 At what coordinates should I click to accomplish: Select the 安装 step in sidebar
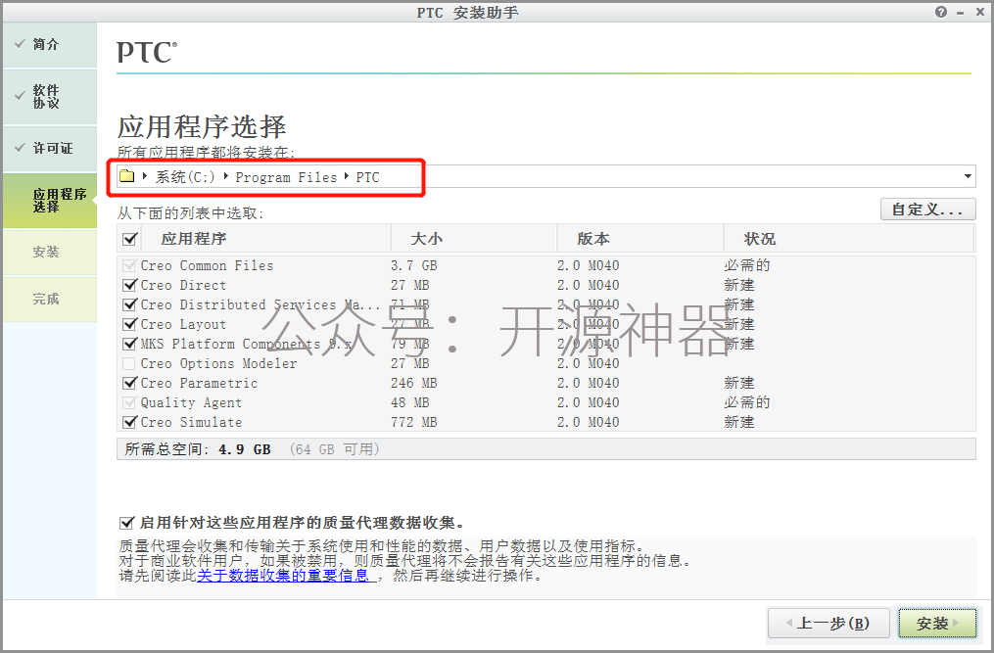coord(49,253)
